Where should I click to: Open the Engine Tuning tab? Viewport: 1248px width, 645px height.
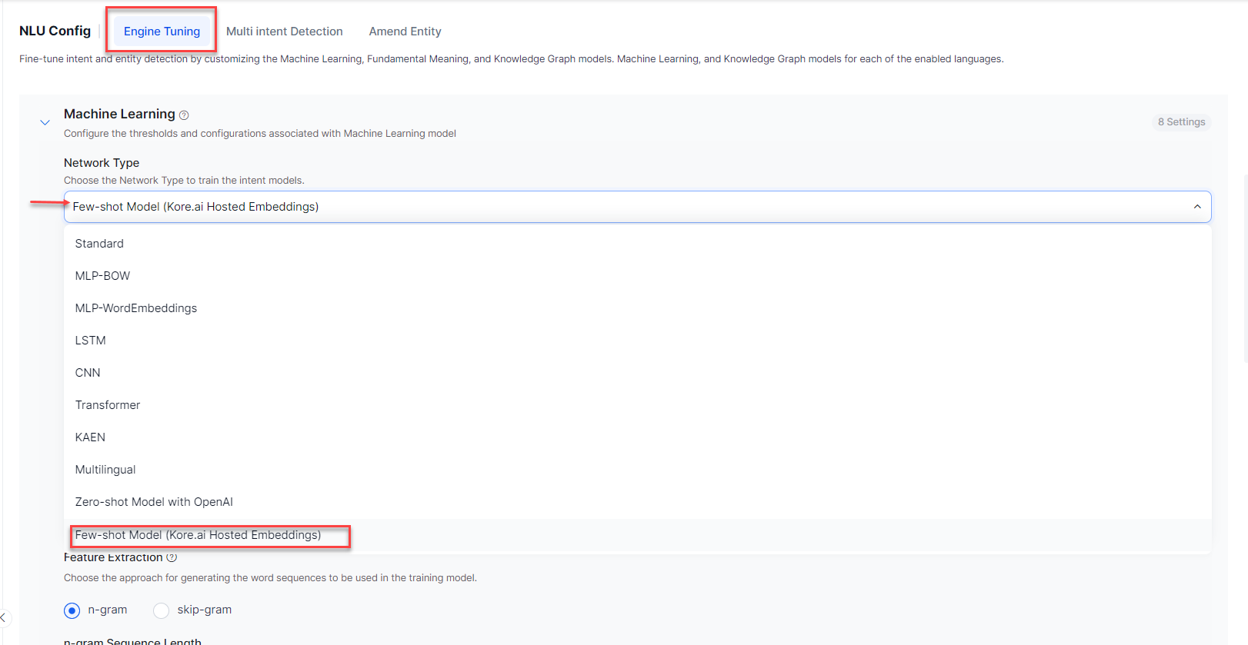(x=162, y=32)
